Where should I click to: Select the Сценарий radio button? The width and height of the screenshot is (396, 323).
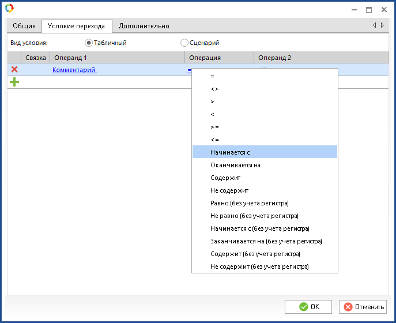184,43
